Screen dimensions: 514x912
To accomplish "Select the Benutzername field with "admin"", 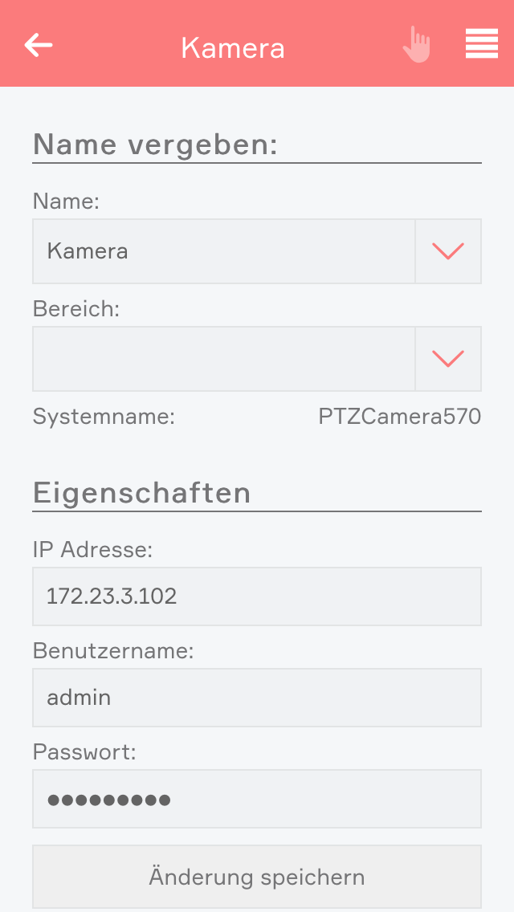I will (x=257, y=698).
